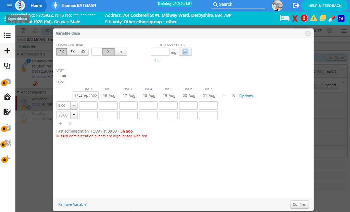Click the 20:00 dose cell for Day 1
The height and width of the screenshot is (212, 350).
pyautogui.click(x=88, y=115)
